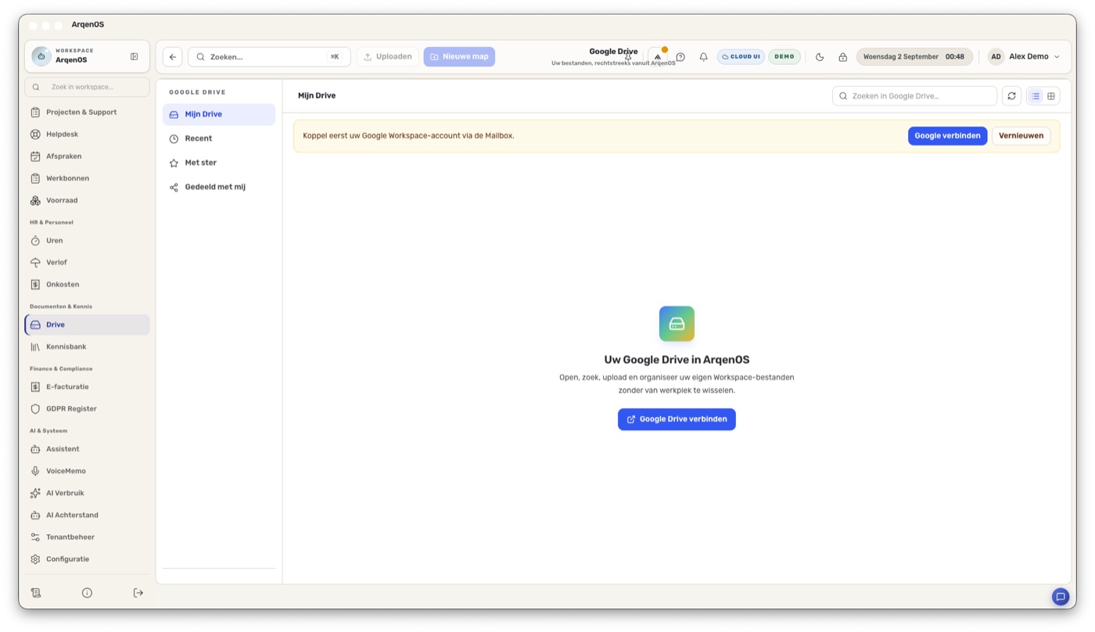Click the notifications bell icon

tap(703, 57)
